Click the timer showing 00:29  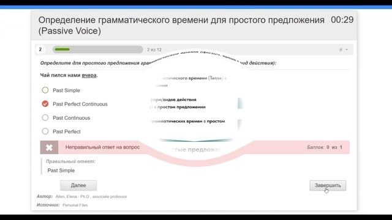point(342,20)
